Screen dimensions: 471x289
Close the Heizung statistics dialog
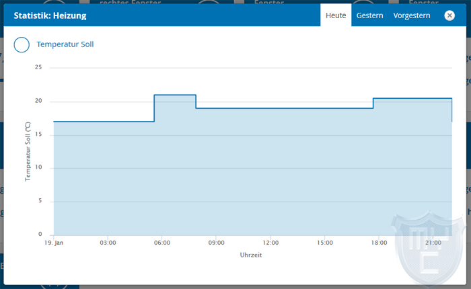point(449,15)
